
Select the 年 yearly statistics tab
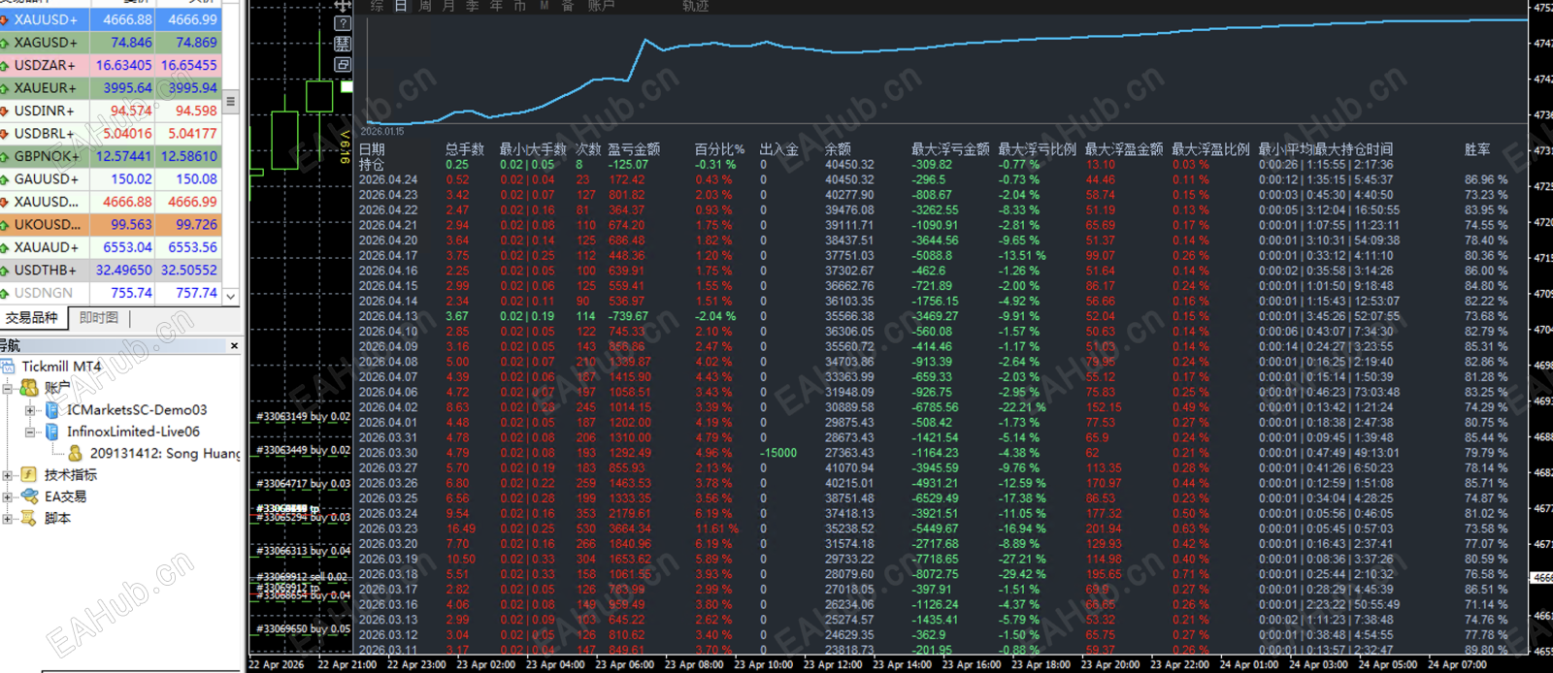coord(496,6)
